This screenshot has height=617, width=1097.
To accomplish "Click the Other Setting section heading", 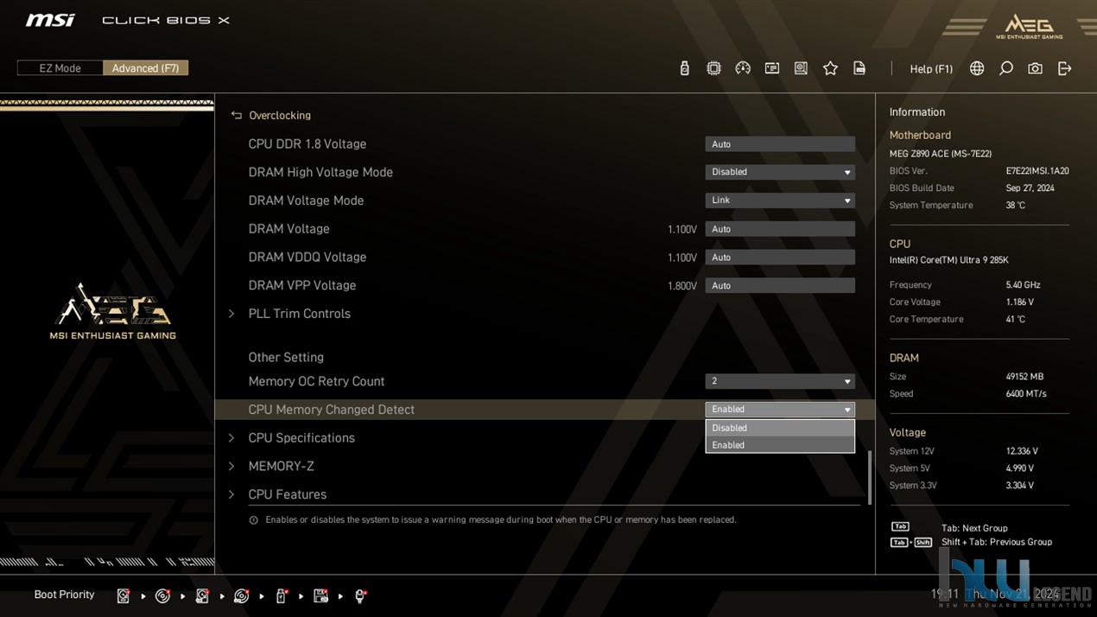I will 286,357.
